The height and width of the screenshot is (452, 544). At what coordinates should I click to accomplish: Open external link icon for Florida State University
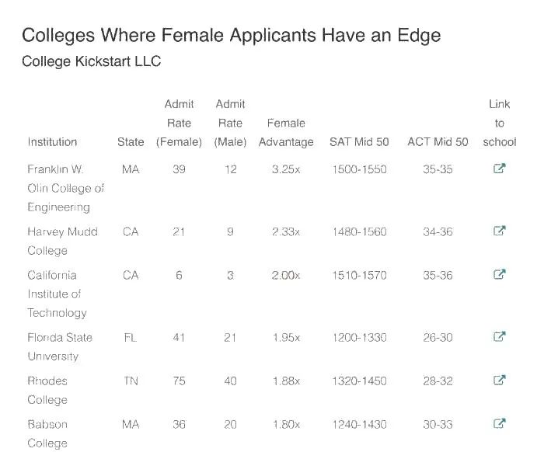(x=499, y=336)
